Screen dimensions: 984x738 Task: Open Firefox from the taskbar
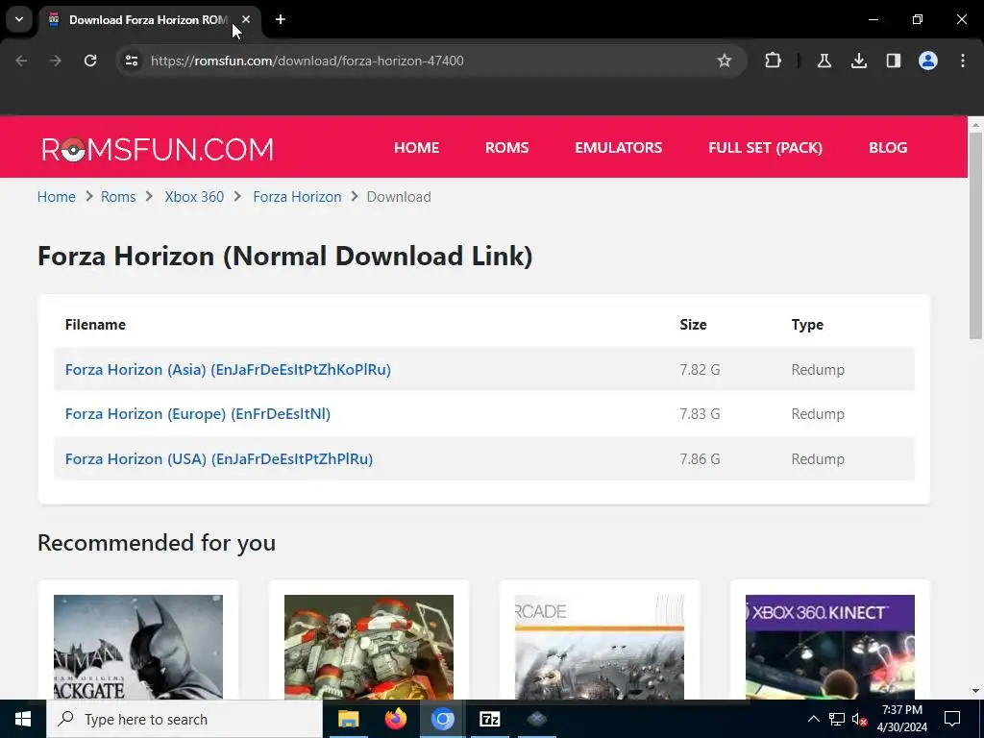(395, 719)
